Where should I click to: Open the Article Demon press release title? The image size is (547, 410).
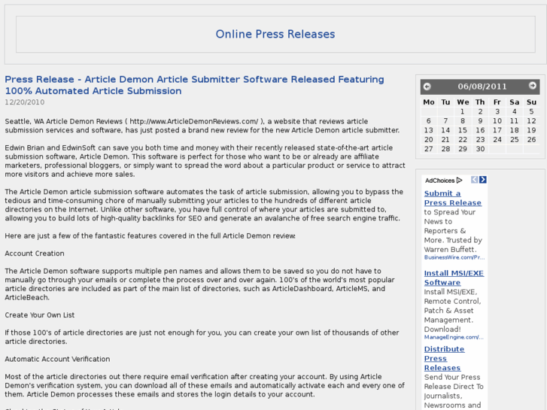[194, 85]
